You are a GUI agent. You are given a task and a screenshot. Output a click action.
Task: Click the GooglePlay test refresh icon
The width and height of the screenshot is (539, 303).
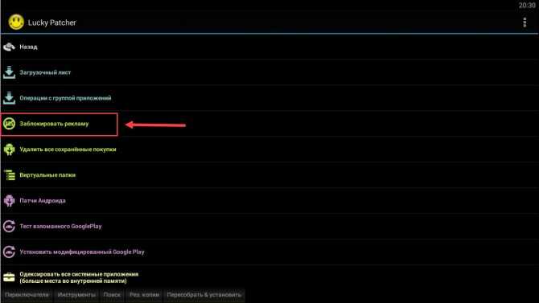(10, 227)
